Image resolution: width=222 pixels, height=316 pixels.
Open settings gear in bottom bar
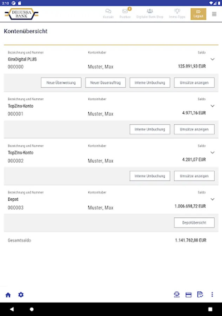coord(21,295)
